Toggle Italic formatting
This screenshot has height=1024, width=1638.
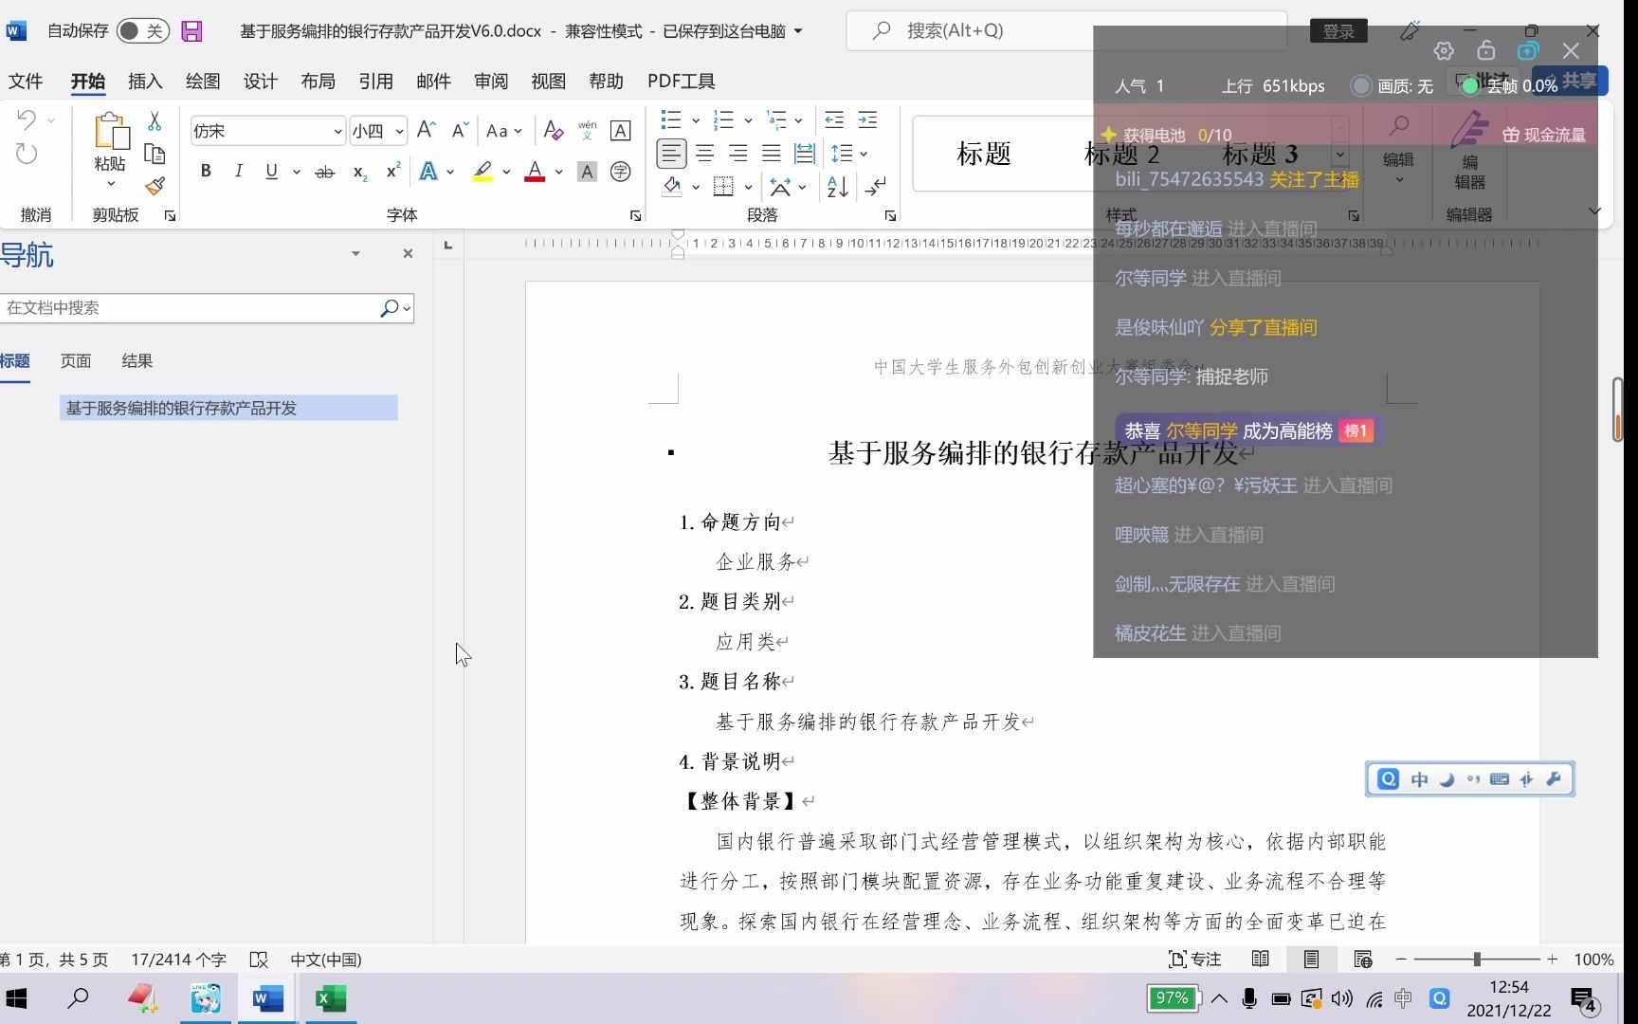[239, 171]
